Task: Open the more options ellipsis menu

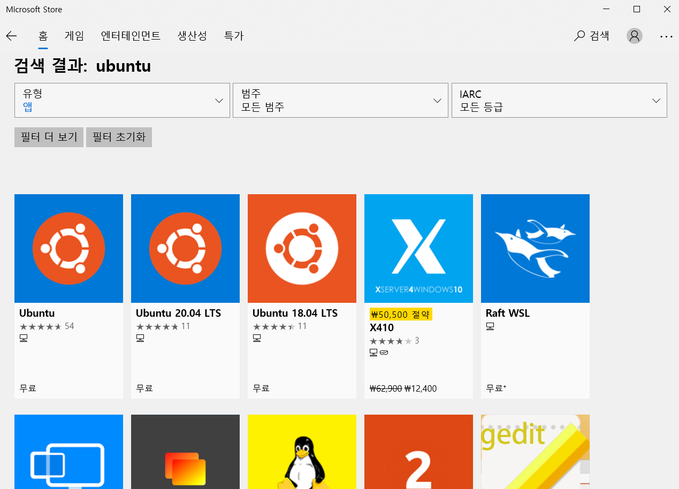Action: pos(666,36)
